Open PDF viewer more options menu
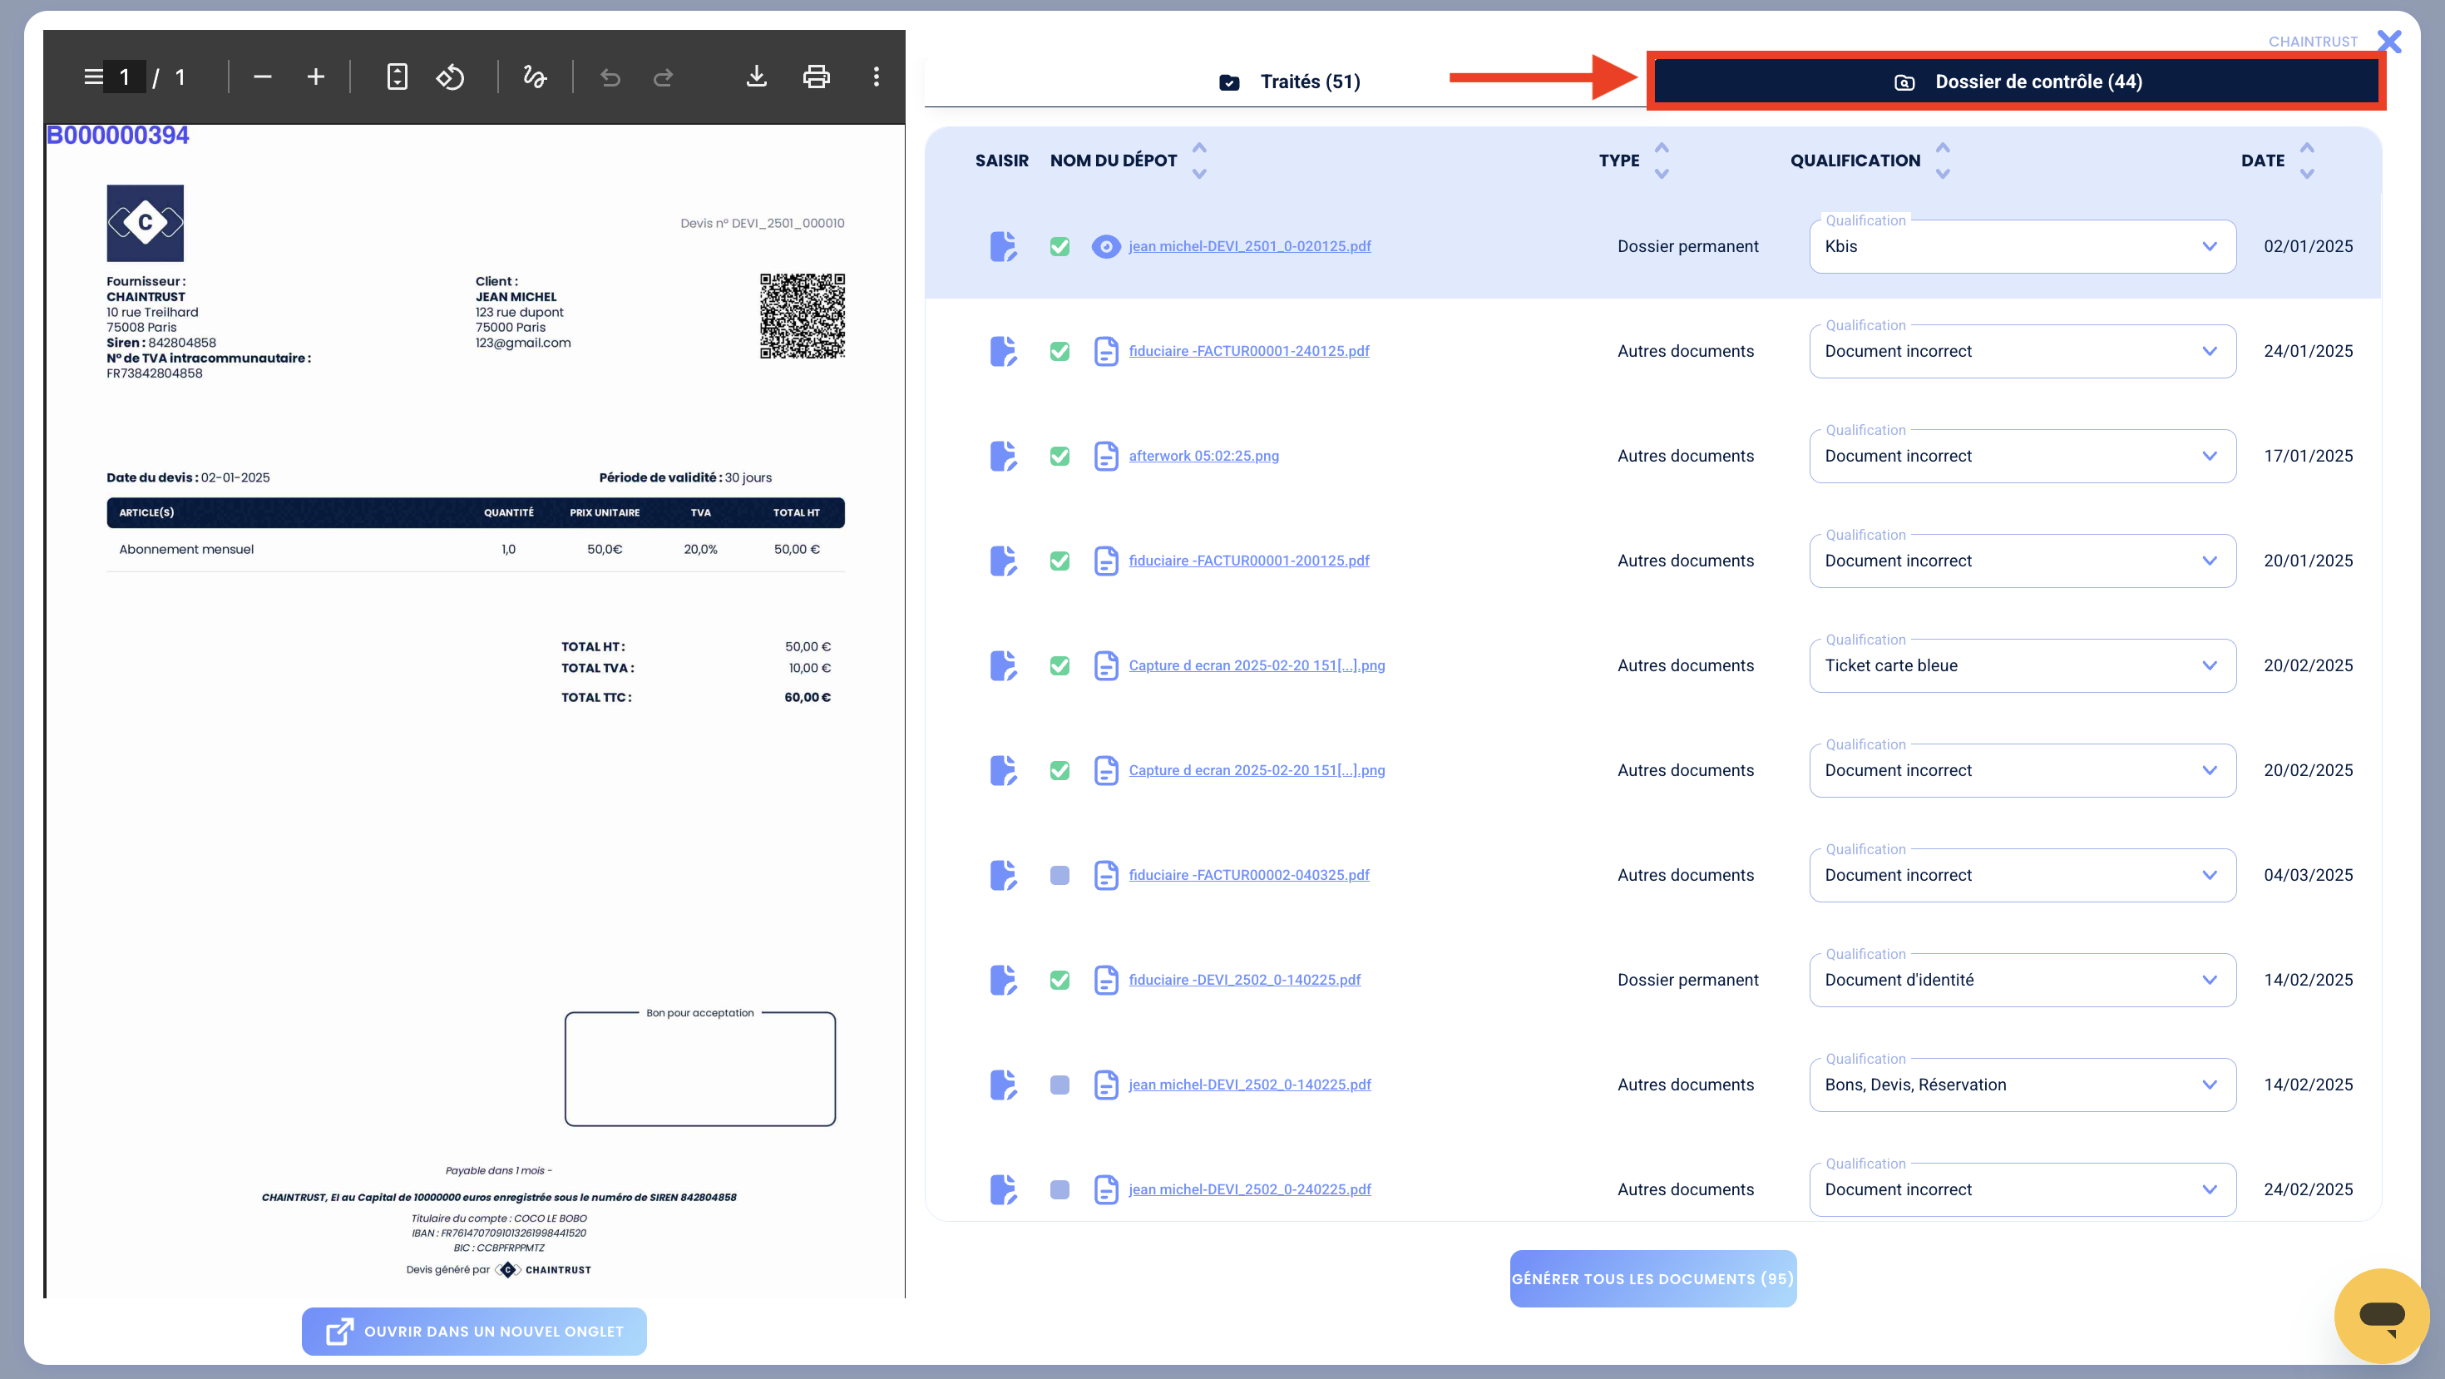The height and width of the screenshot is (1379, 2445). click(876, 77)
